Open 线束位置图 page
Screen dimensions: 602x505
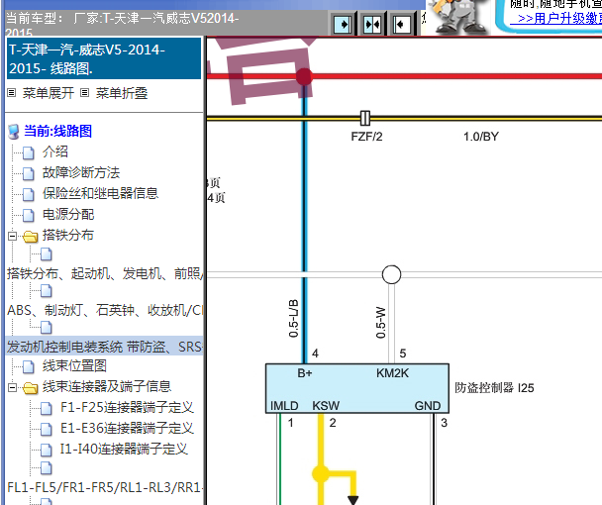pos(74,366)
